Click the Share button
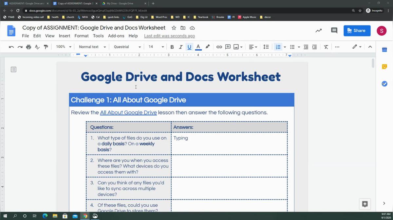Image resolution: width=393 pixels, height=220 pixels. (x=357, y=31)
